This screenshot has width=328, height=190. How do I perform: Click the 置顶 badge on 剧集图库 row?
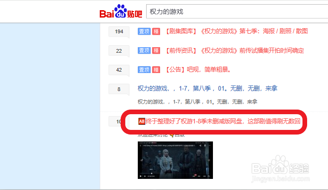(x=144, y=31)
